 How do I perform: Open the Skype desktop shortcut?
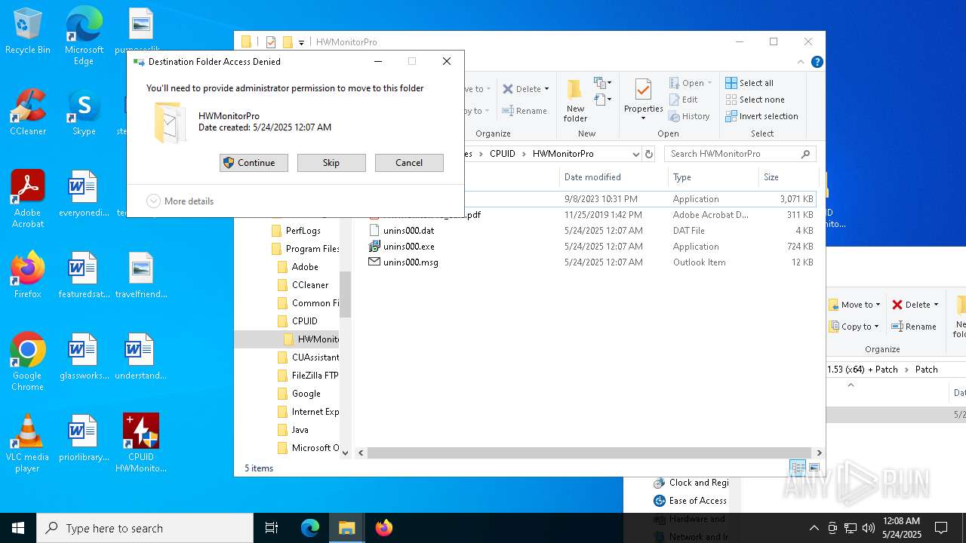[84, 112]
